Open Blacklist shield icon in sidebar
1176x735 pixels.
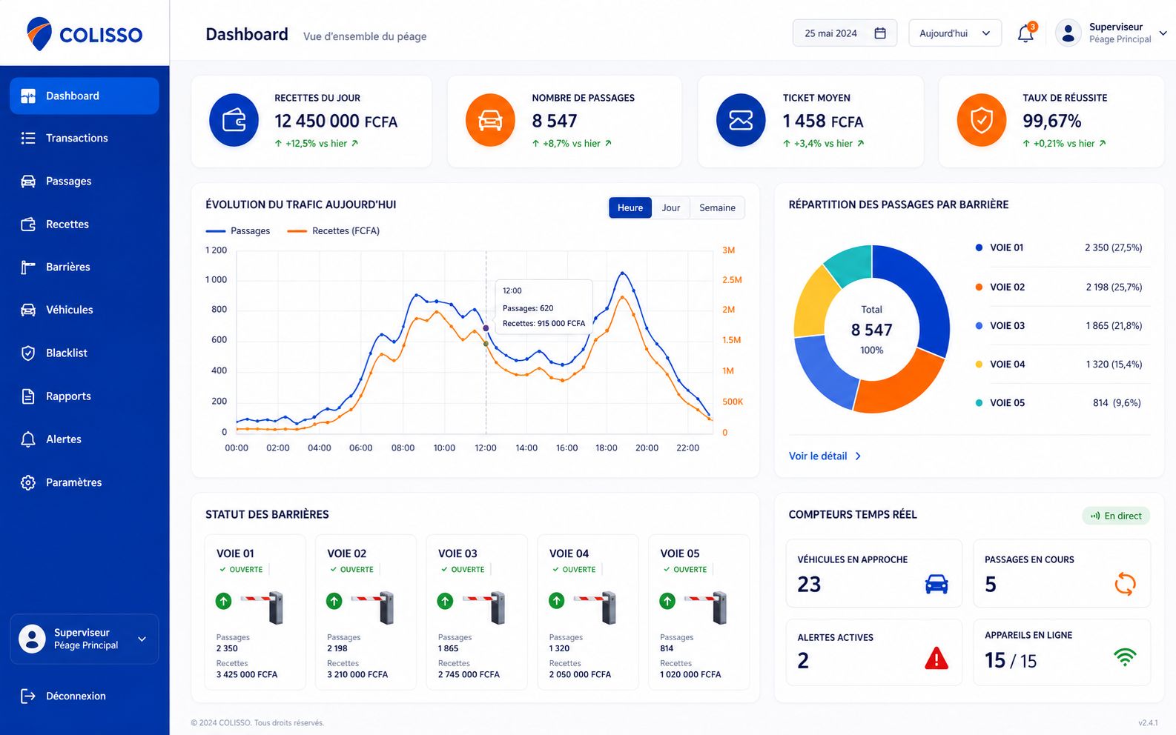click(x=28, y=353)
